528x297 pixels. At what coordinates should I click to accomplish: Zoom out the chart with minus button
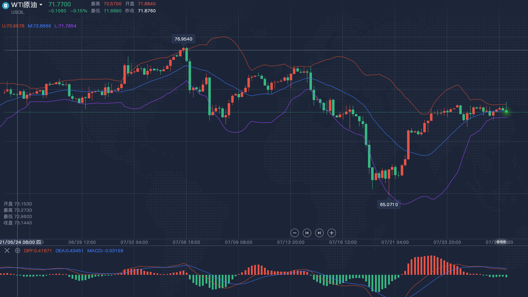[295, 233]
